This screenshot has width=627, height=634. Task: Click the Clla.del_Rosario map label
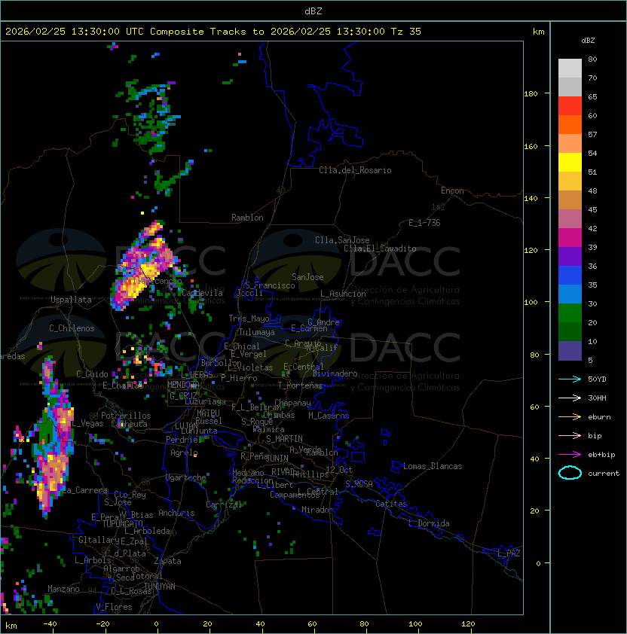point(355,170)
